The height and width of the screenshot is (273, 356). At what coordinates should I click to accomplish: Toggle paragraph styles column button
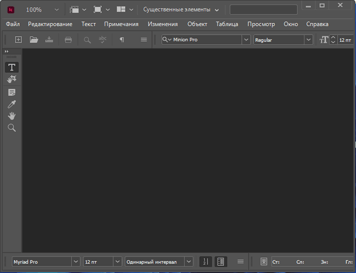(221, 261)
